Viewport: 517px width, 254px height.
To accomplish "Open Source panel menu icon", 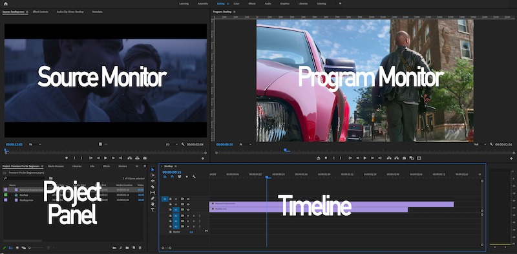I will (x=27, y=12).
